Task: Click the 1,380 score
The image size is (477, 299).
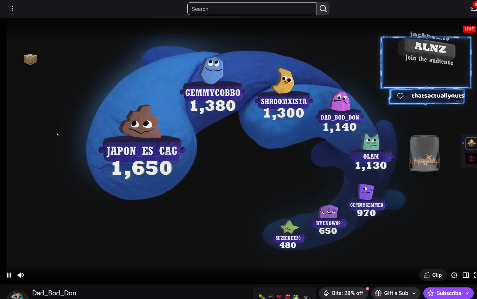Action: 213,106
